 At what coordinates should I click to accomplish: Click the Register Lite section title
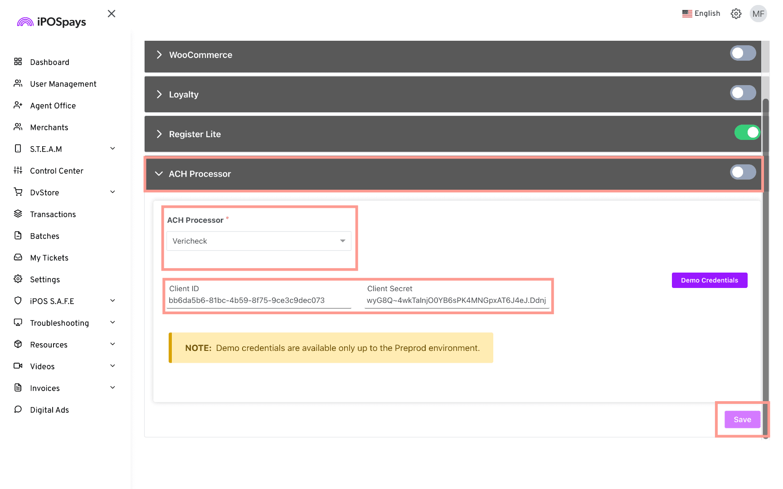pyautogui.click(x=195, y=134)
